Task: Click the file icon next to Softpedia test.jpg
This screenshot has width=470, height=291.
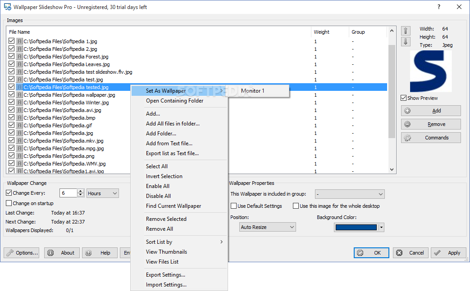Action: (19, 79)
